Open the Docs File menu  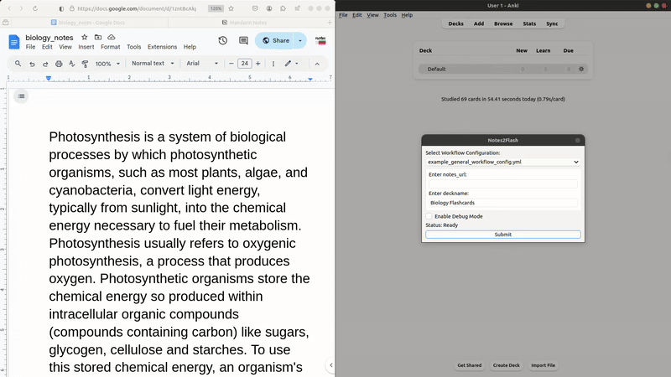click(x=30, y=47)
